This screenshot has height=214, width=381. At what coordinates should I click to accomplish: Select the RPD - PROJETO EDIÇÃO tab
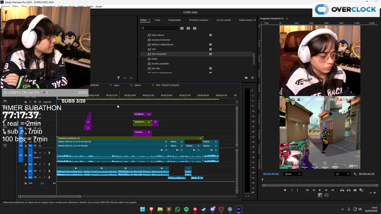168,85
